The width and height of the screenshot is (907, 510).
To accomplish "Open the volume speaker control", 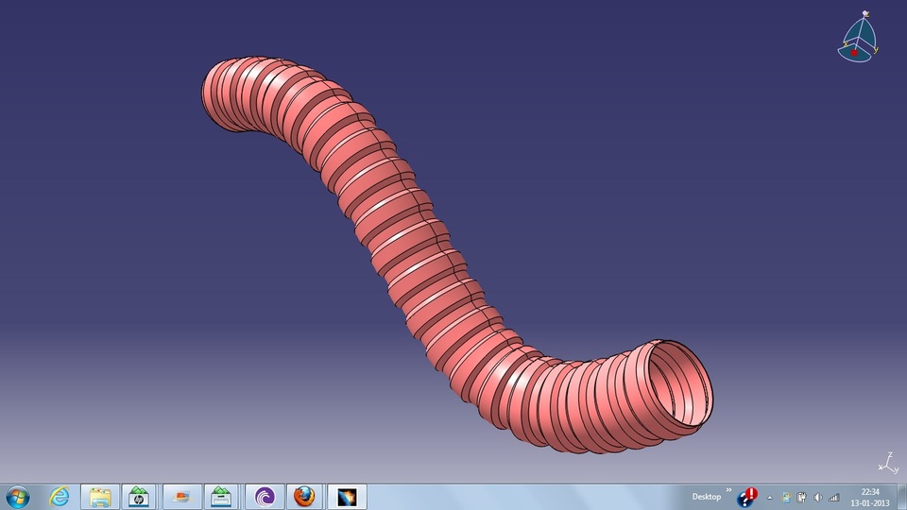I will (818, 498).
